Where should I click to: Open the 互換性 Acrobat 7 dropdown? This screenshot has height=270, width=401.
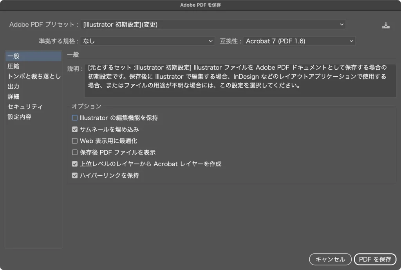299,41
